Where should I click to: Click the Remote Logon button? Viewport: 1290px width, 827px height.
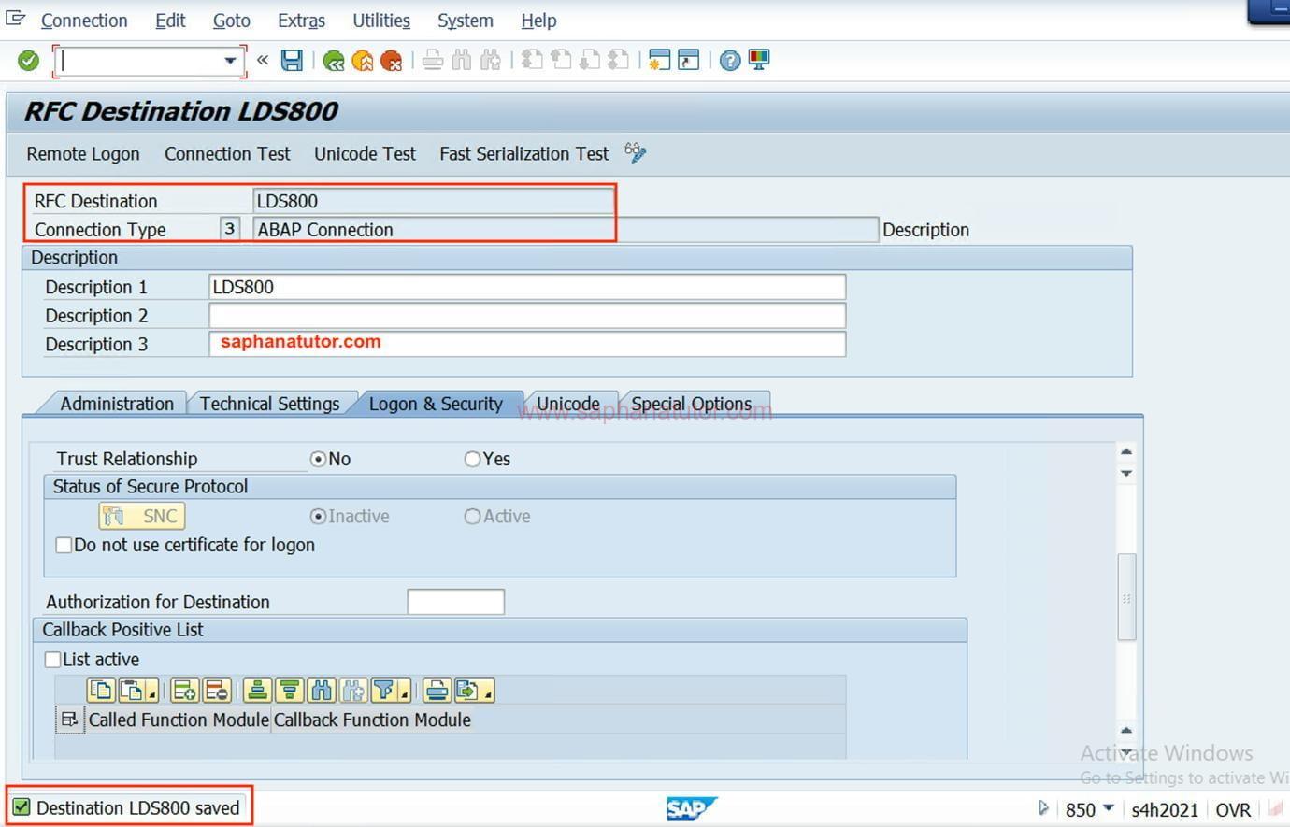83,153
